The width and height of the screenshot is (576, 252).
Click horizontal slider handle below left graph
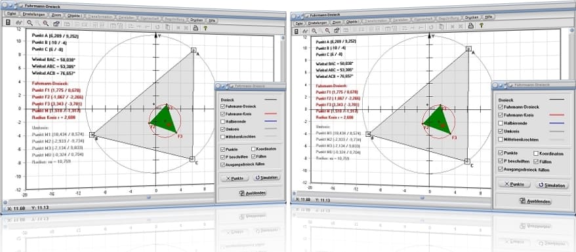(x=149, y=198)
